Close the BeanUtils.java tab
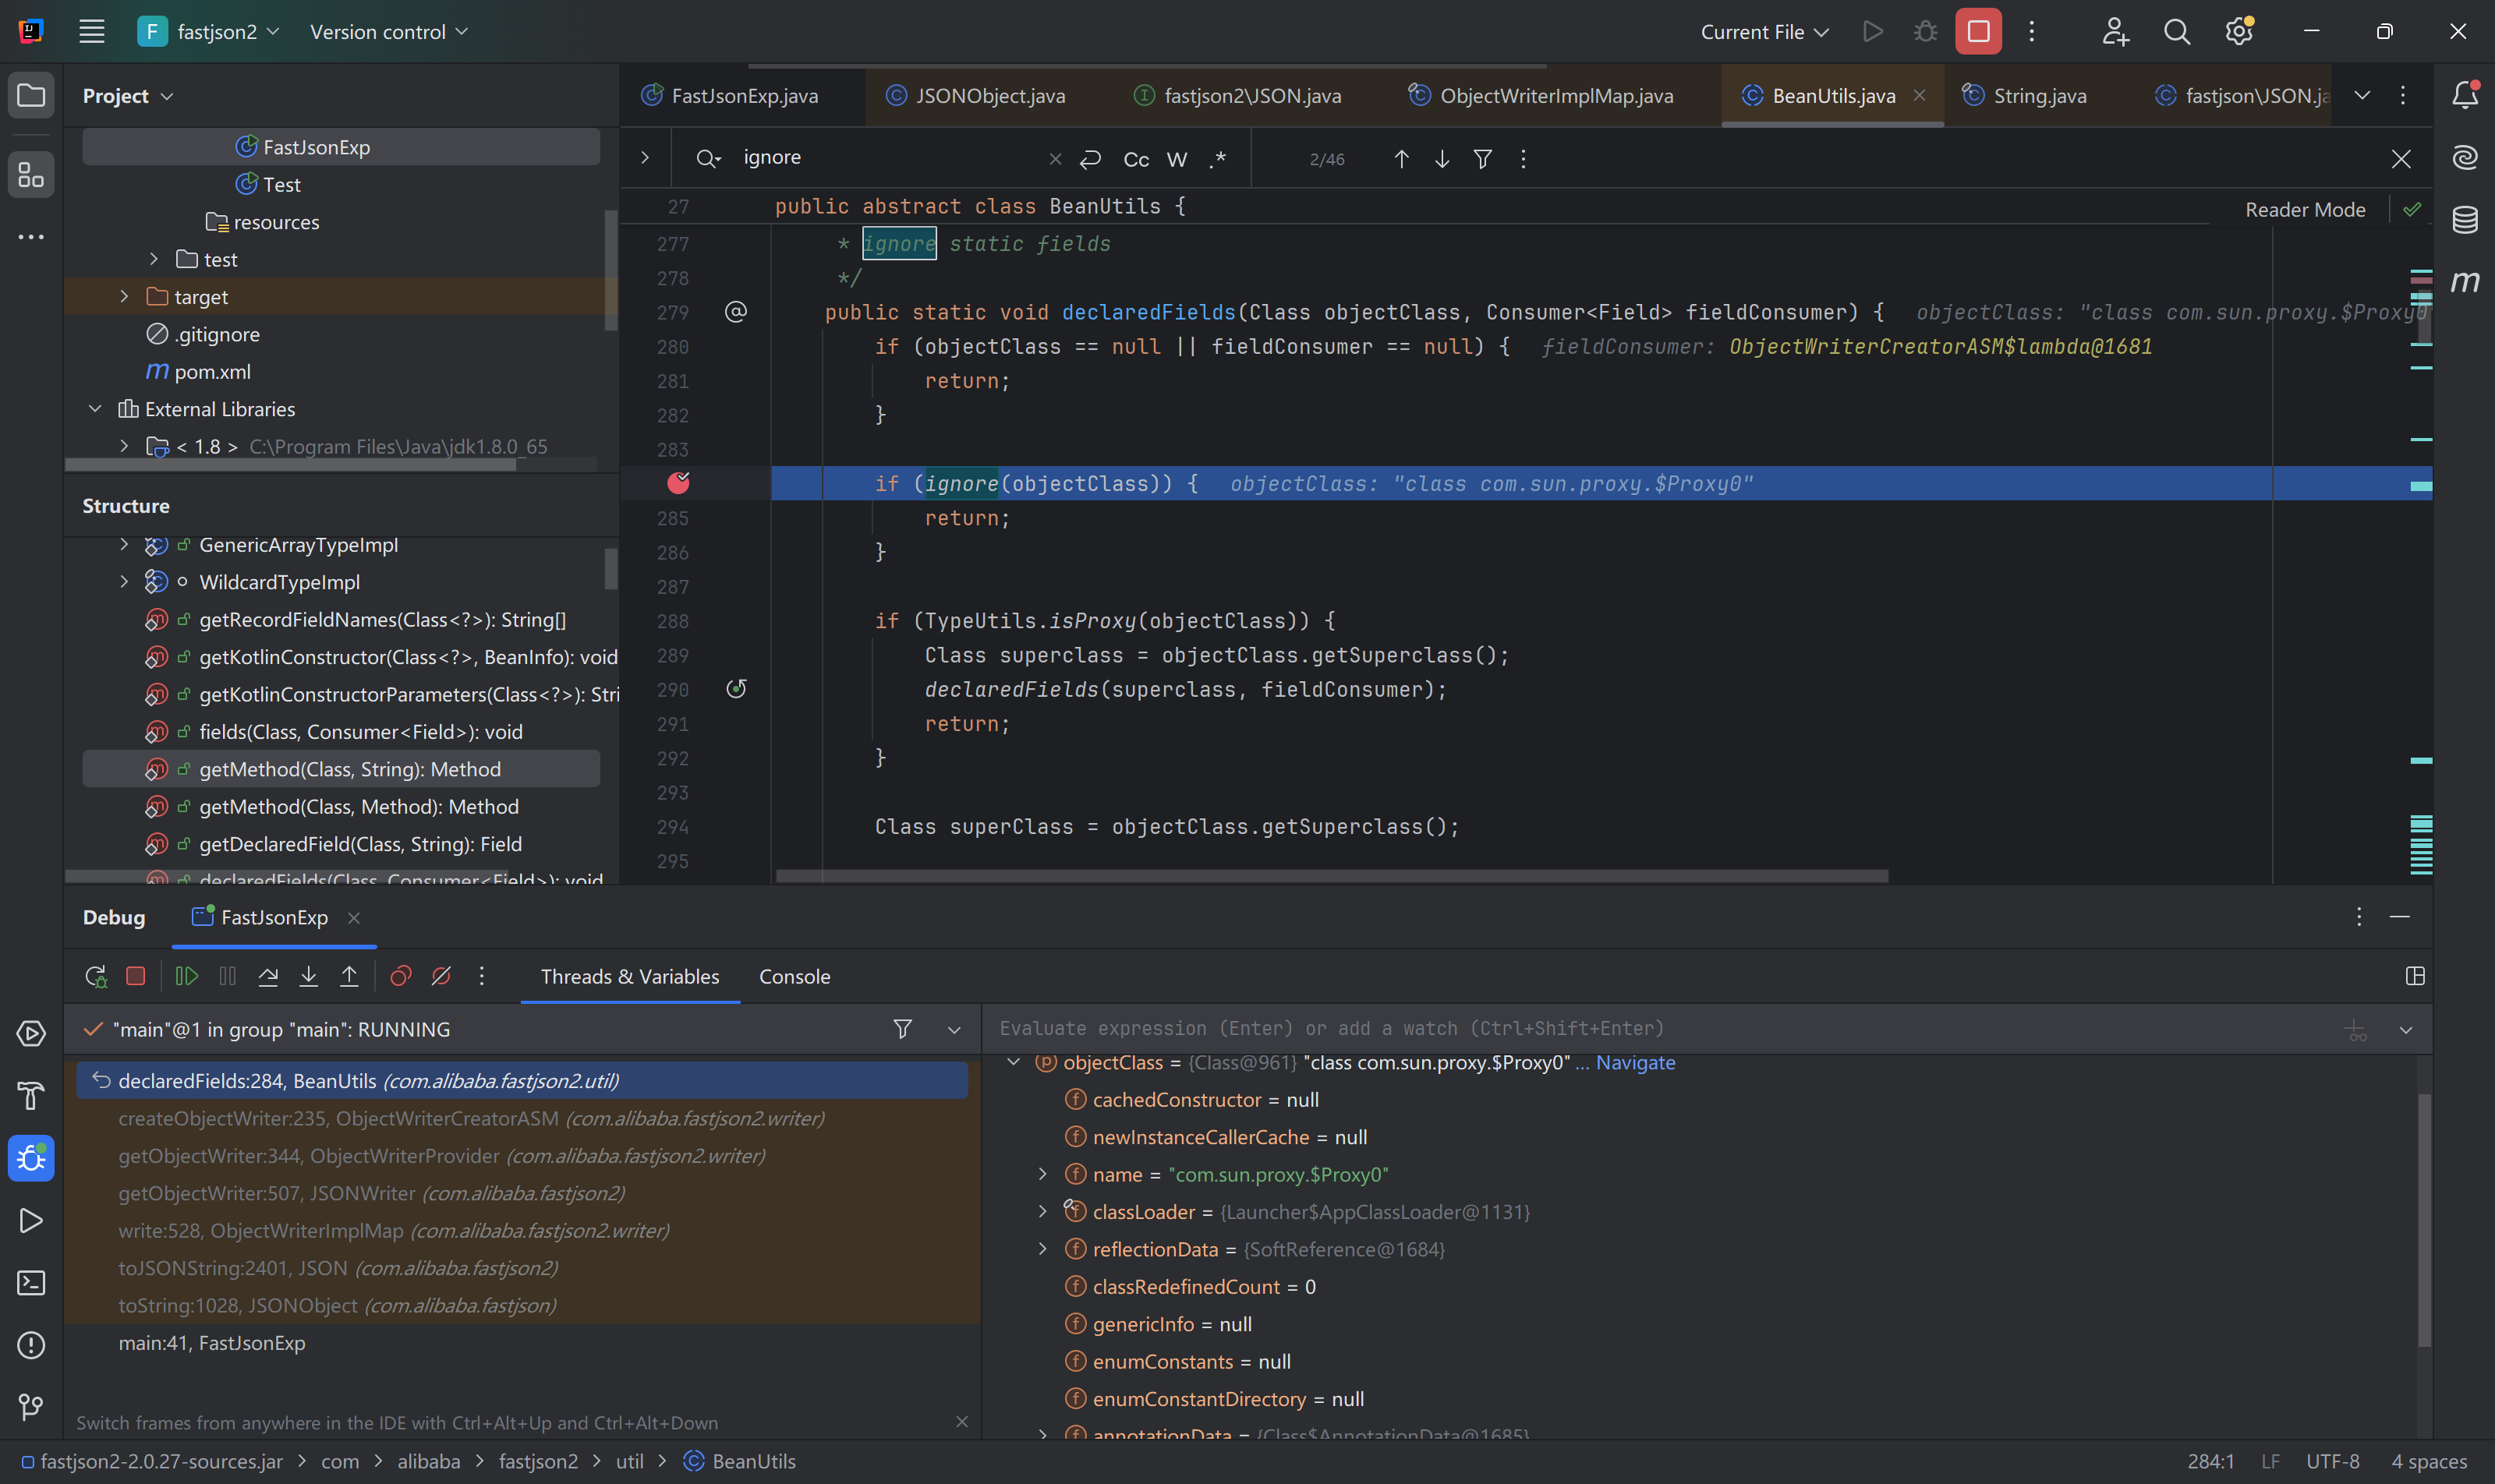Screen dimensions: 2495x1484 tap(1919, 96)
